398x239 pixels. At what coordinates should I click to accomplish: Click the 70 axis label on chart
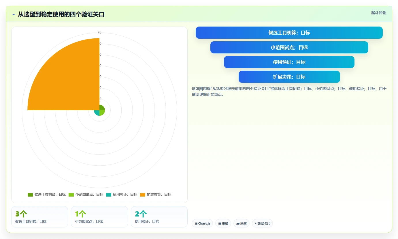click(x=99, y=32)
